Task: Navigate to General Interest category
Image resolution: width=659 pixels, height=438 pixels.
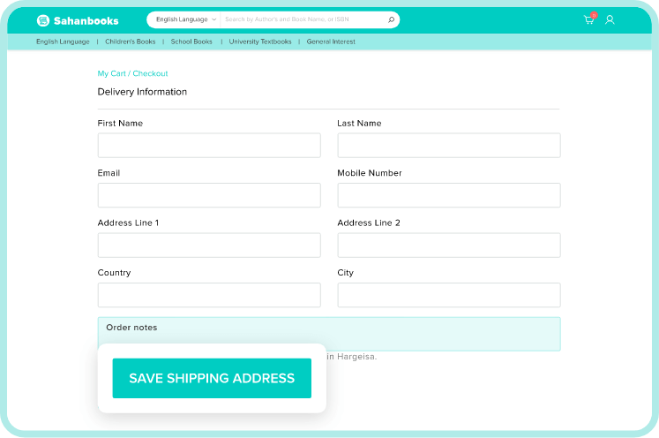Action: pyautogui.click(x=331, y=42)
